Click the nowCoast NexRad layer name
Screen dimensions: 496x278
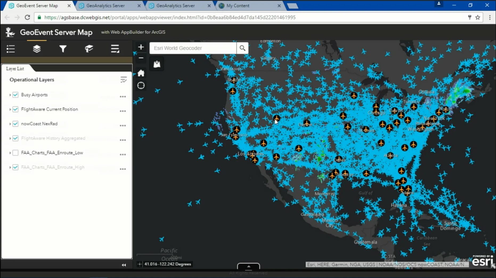[39, 124]
